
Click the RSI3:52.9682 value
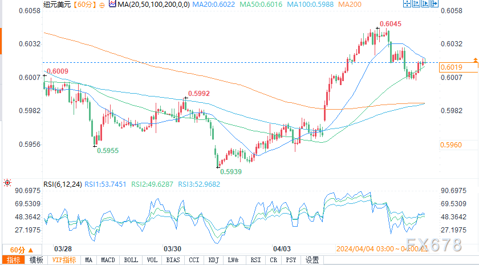(x=199, y=184)
